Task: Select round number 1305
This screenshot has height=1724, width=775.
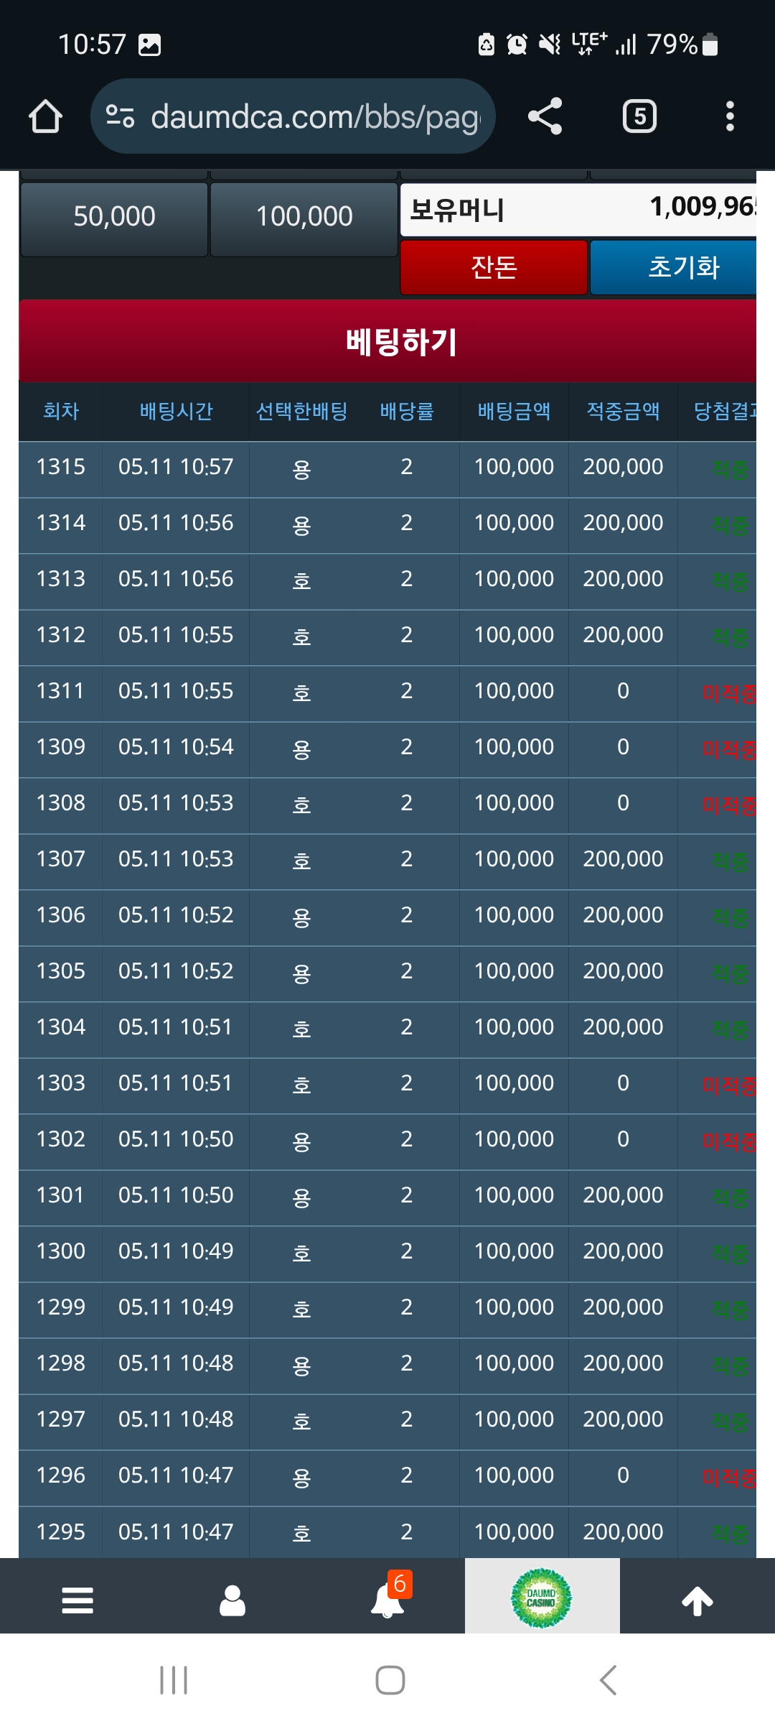Action: 61,971
